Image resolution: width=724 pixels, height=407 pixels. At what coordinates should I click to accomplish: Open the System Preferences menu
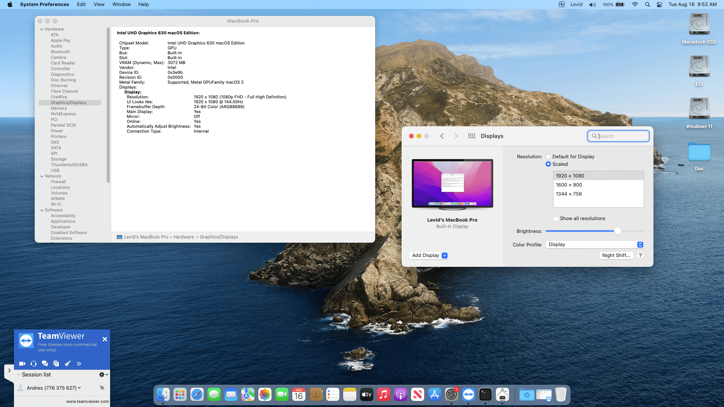click(x=44, y=5)
